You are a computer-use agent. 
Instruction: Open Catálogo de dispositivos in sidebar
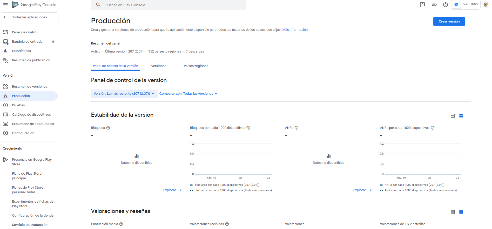pos(31,115)
